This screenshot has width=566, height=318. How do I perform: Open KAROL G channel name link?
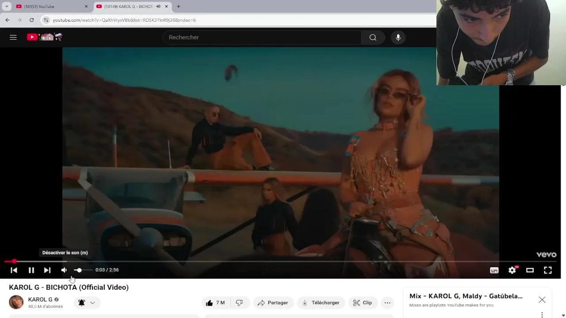[x=40, y=299]
